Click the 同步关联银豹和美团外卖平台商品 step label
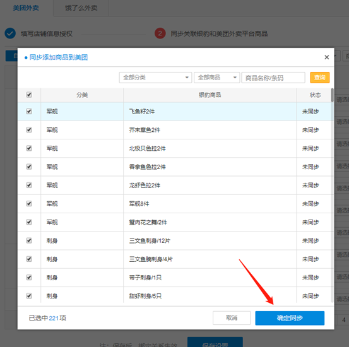 click(x=219, y=33)
